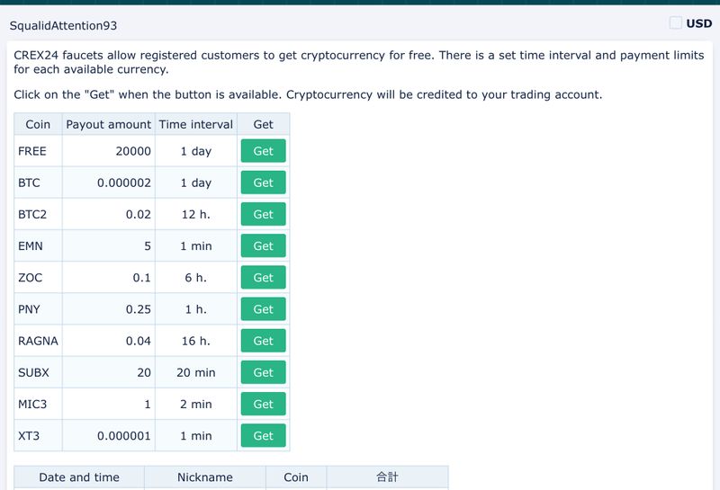The width and height of the screenshot is (720, 490).
Task: Click the 合計 column header
Action: coord(387,477)
